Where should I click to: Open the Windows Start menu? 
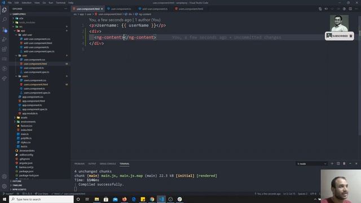(x=5, y=199)
